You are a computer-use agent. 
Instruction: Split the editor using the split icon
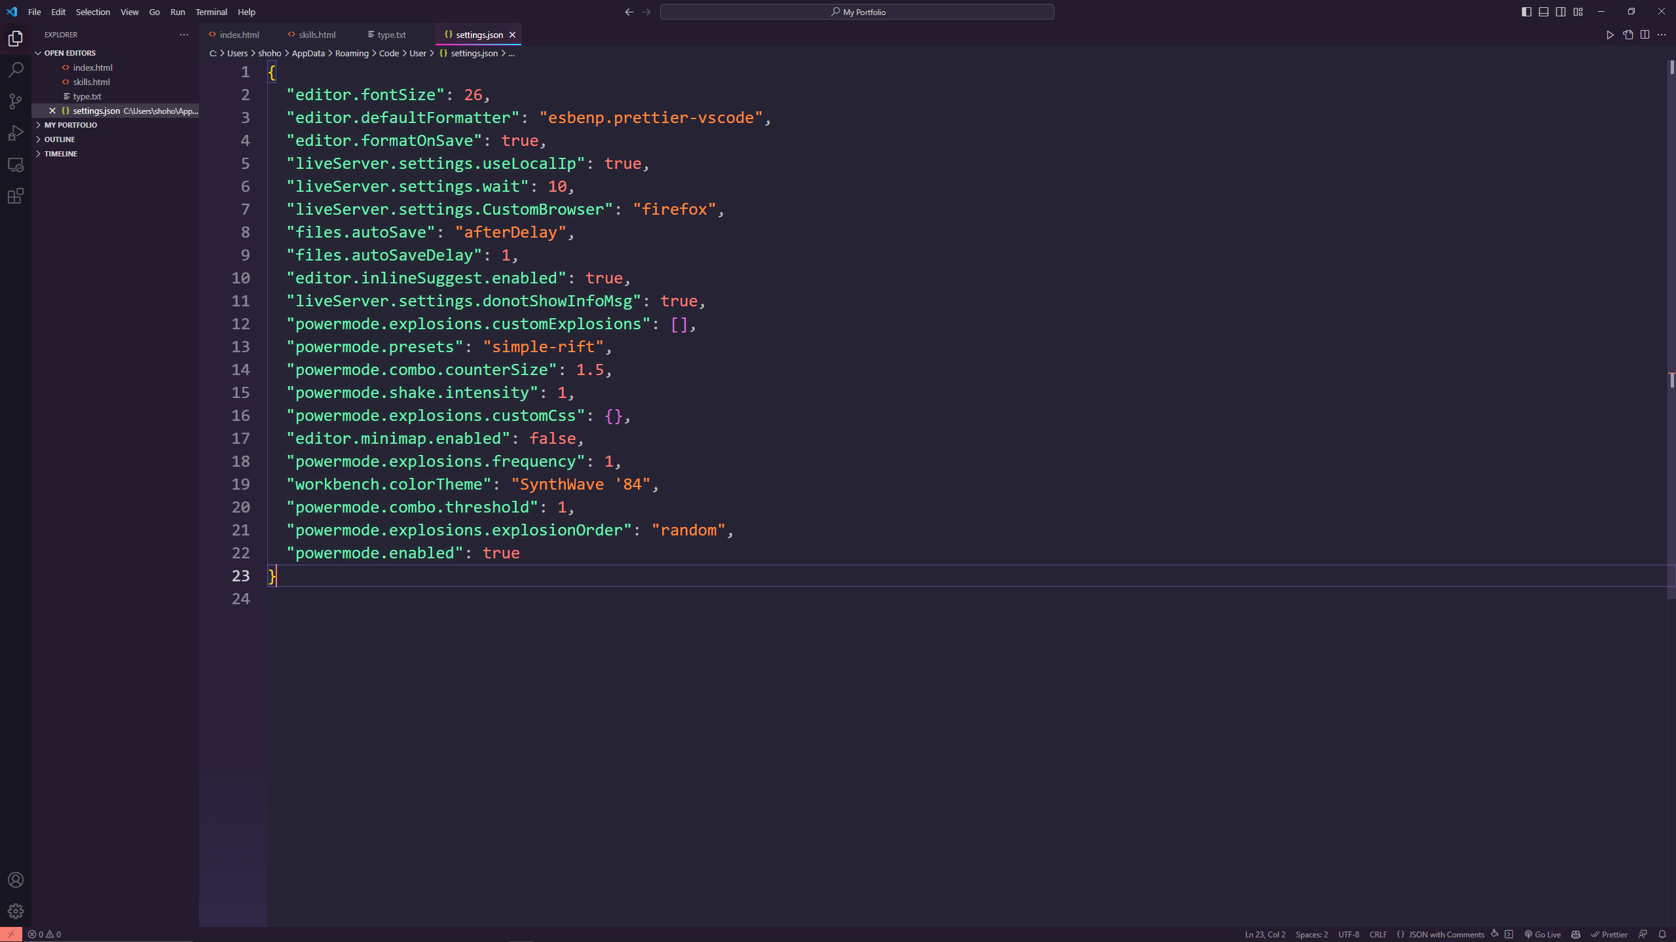click(x=1645, y=35)
